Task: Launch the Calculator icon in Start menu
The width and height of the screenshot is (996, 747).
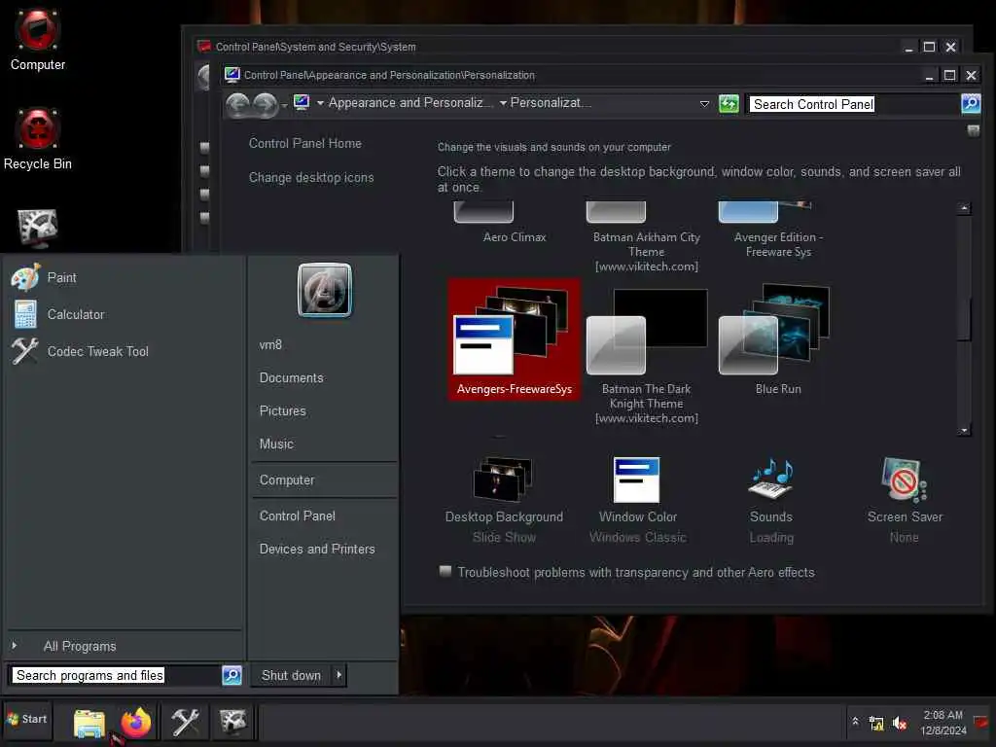Action: click(26, 314)
